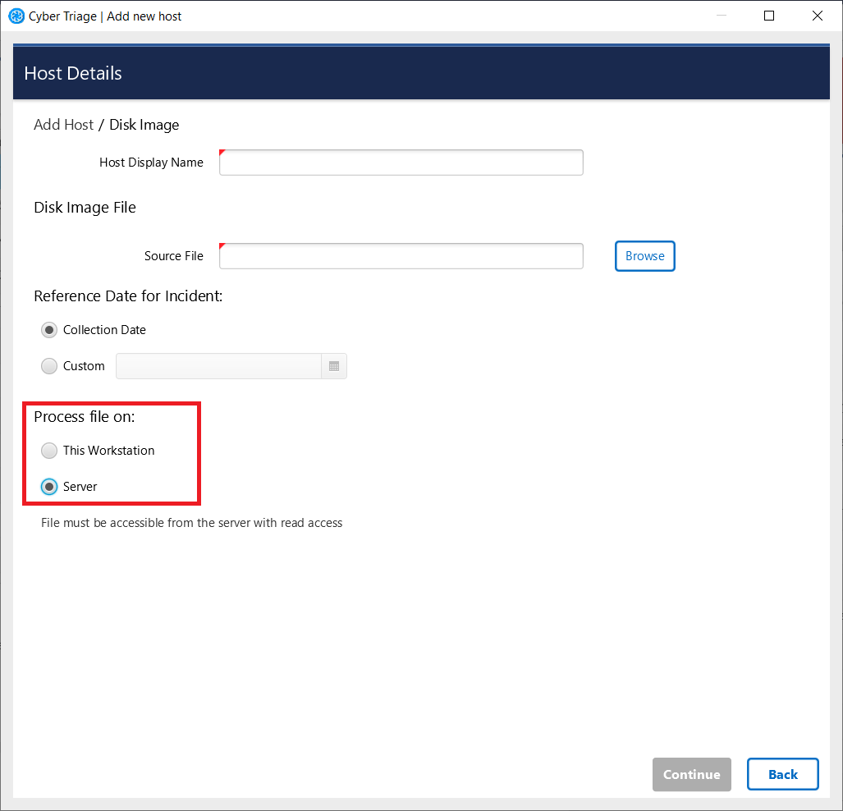Open the calendar picker for the Custom date
Viewport: 843px width, 811px height.
click(x=334, y=366)
